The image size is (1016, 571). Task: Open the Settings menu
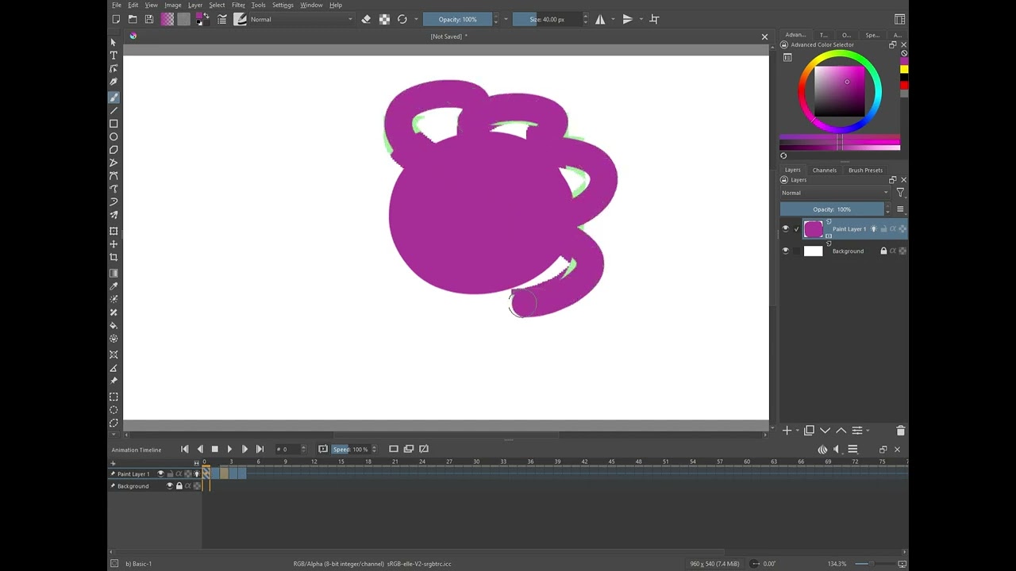(283, 5)
